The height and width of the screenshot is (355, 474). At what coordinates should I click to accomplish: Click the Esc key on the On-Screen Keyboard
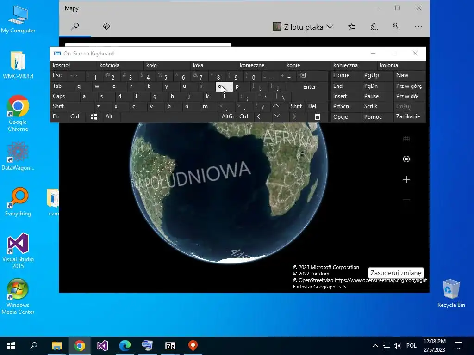[59, 75]
